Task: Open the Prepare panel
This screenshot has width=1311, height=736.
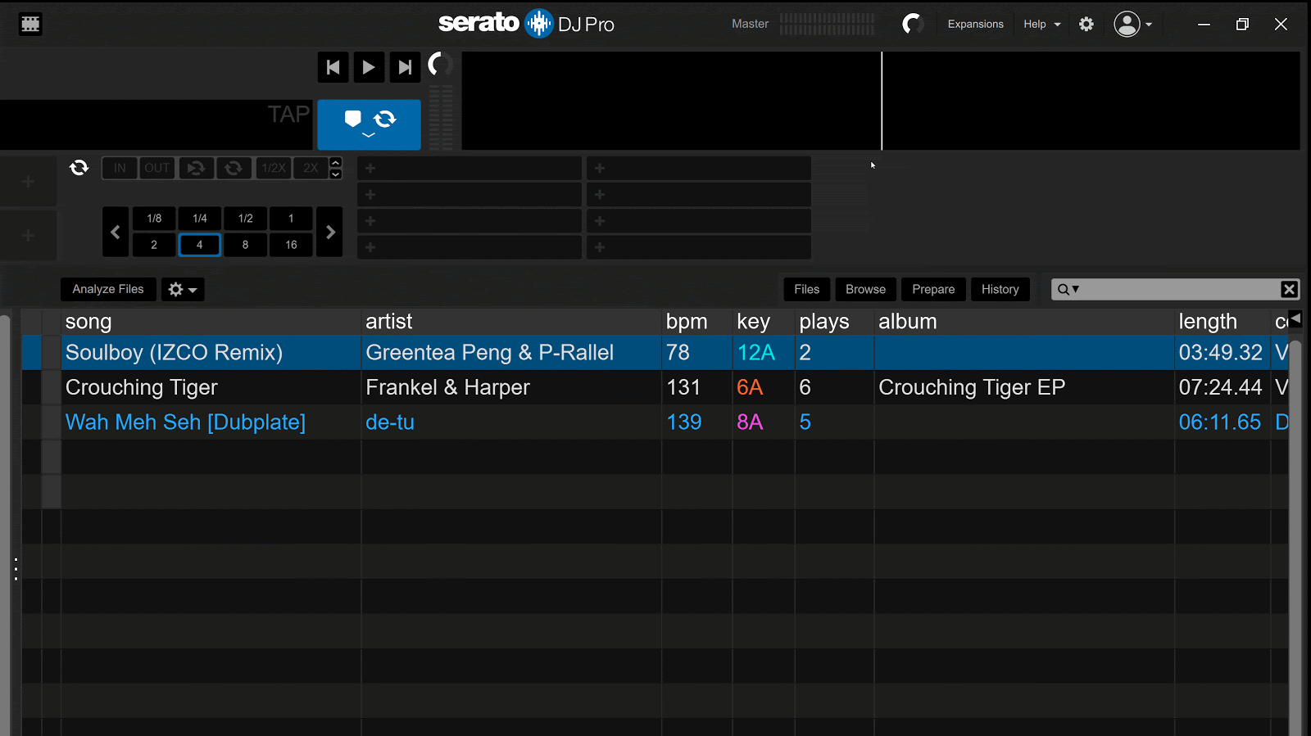Action: (933, 289)
